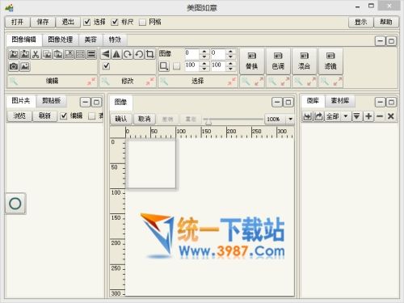404x303 pixels.
Task: Click the image zoom slider handle
Action: pyautogui.click(x=208, y=122)
